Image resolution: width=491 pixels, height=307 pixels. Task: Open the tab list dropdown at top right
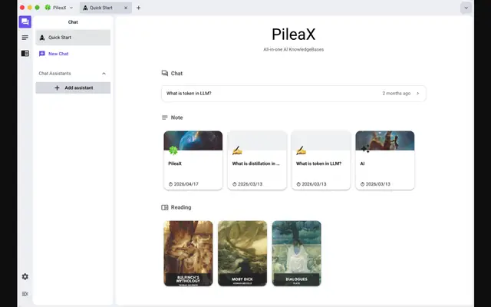466,8
